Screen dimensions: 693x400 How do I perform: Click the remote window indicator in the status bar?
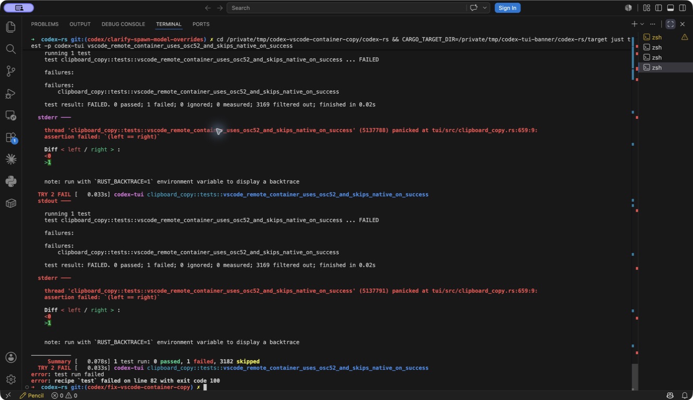[x=7, y=395]
